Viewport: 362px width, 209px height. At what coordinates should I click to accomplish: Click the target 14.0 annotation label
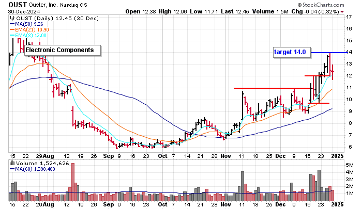point(291,52)
